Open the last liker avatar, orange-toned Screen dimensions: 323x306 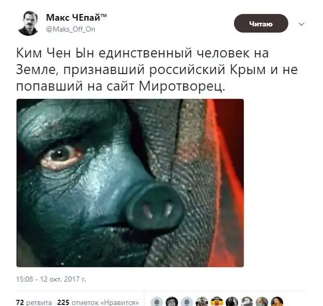(x=277, y=302)
